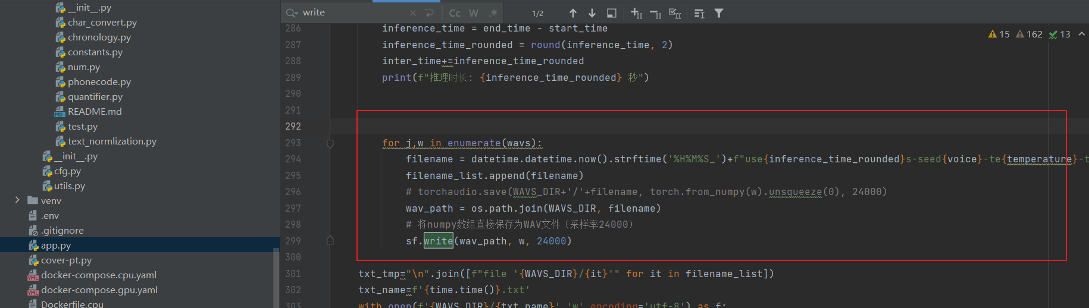Fold the for loop at line 293
The width and height of the screenshot is (1089, 308).
tap(330, 143)
